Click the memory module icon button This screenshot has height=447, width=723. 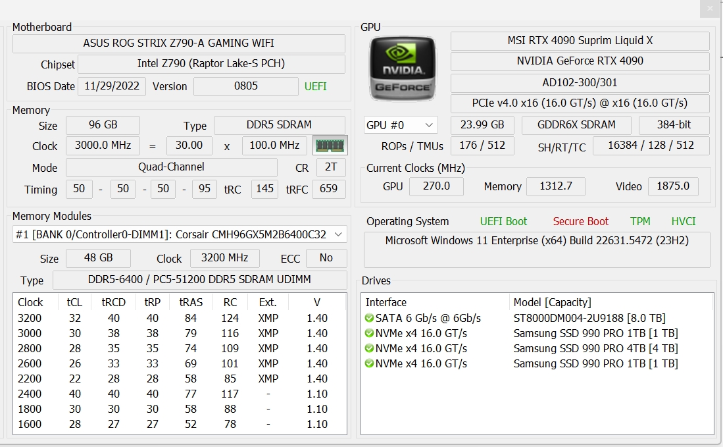coord(330,145)
